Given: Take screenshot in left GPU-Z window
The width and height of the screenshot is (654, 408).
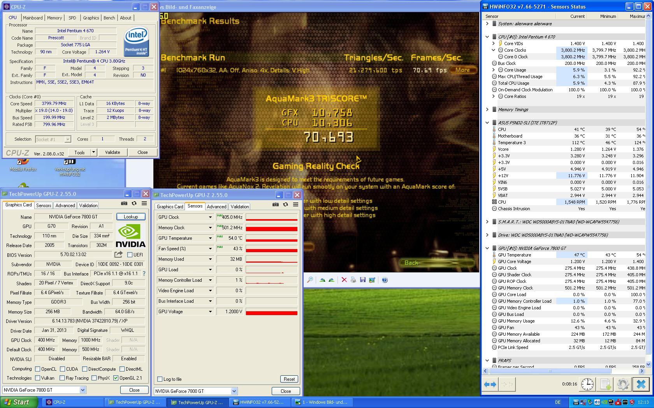Looking at the screenshot, I should [124, 203].
